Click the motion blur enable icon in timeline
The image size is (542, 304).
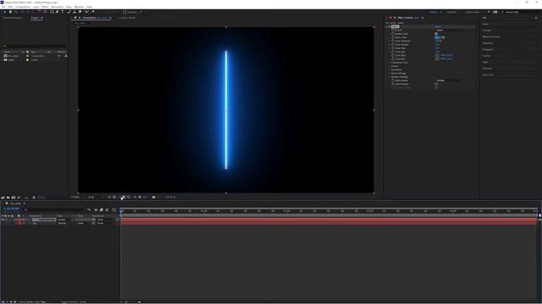(x=107, y=209)
